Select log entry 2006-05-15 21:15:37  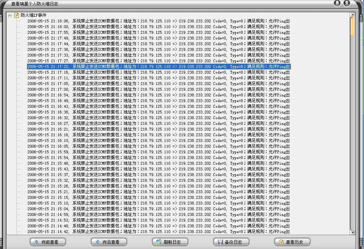(x=159, y=175)
